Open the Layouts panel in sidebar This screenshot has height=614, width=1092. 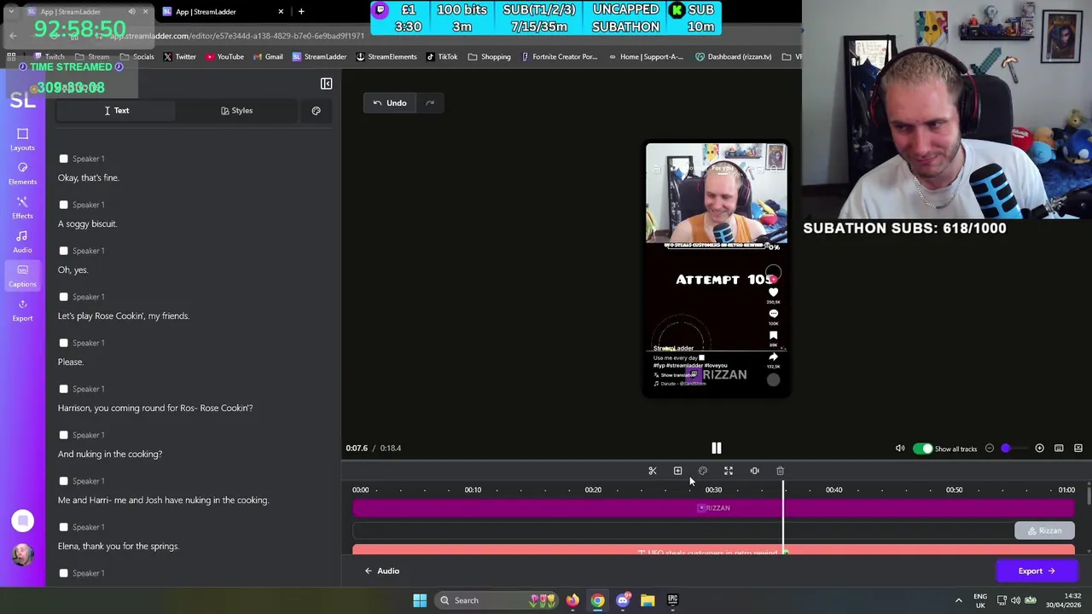[x=22, y=139]
